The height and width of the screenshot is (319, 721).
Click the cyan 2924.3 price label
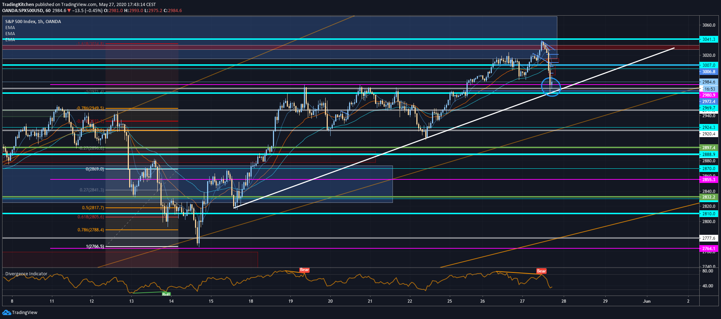click(x=709, y=127)
